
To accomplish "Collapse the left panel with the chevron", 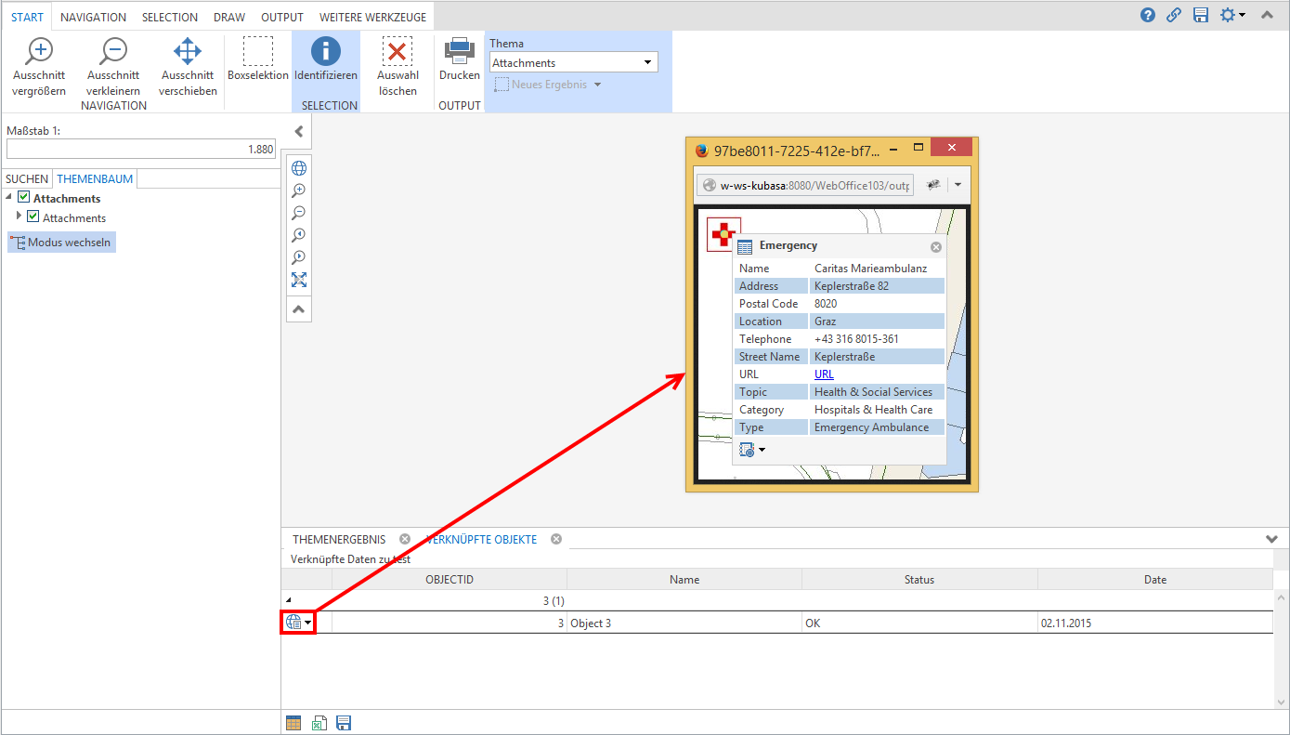I will [299, 132].
